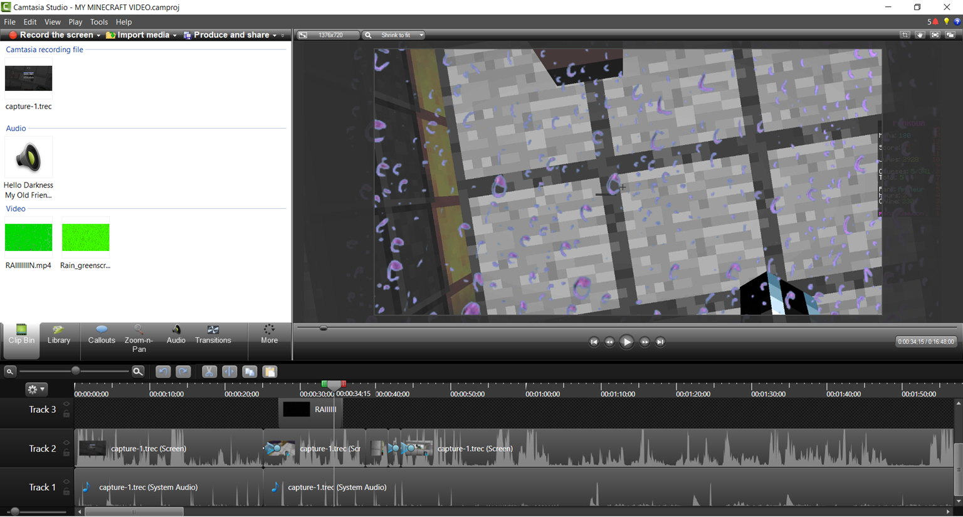Open the Clip Bin tab
Viewport: 963px width, 517px height.
[x=21, y=339]
